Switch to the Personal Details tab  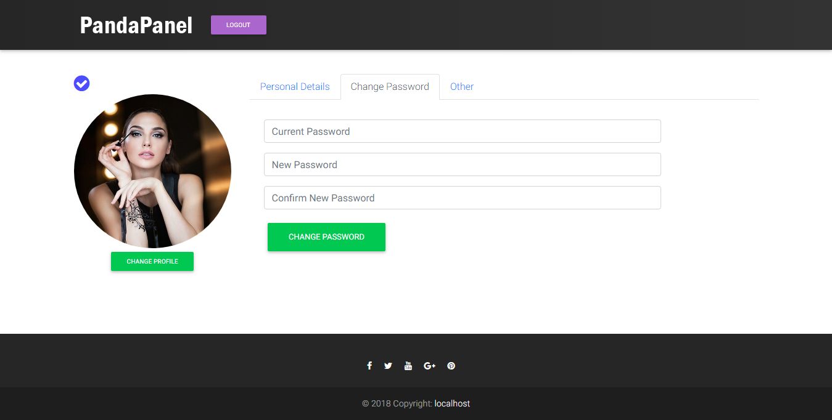(295, 87)
